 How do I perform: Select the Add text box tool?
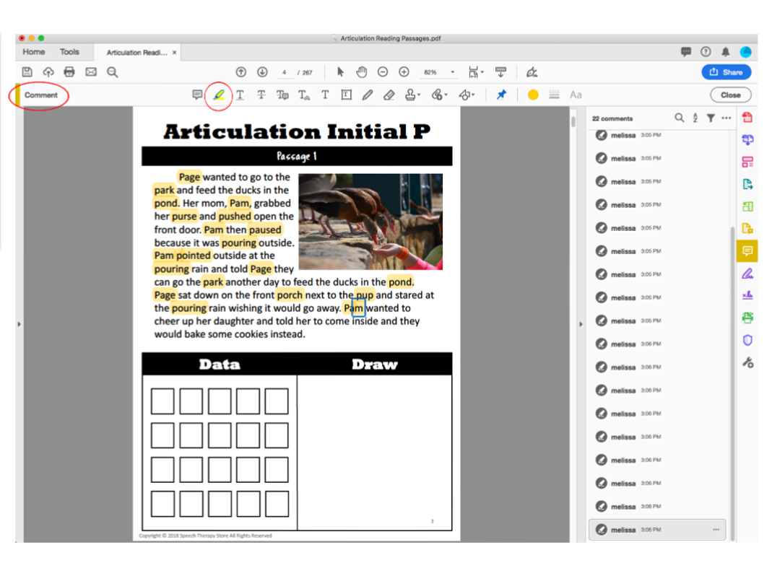point(346,95)
